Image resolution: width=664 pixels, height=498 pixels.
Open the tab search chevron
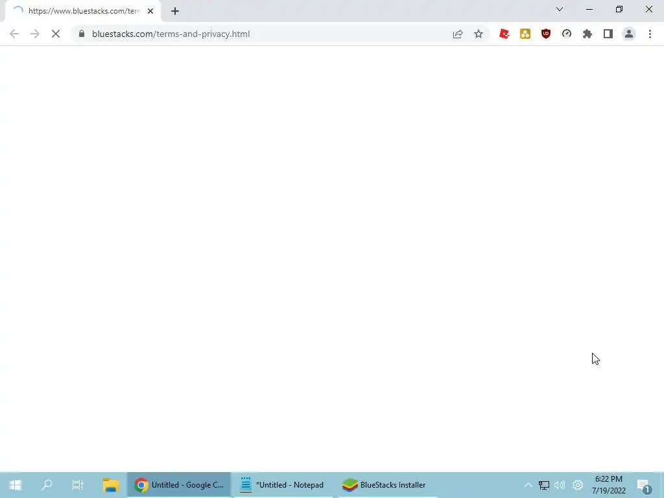click(x=560, y=9)
